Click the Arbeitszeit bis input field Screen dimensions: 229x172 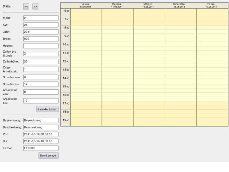[x=41, y=101]
